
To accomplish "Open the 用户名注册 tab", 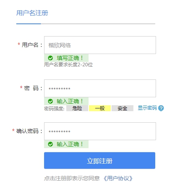I will pos(32,13).
